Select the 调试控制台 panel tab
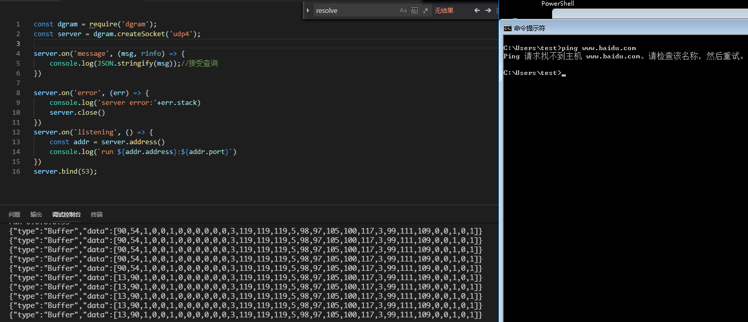This screenshot has width=748, height=322. pyautogui.click(x=66, y=214)
